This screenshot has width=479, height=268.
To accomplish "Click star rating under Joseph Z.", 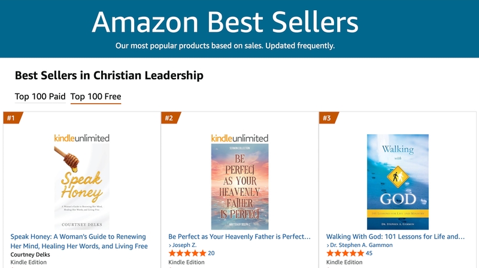I will pos(187,254).
